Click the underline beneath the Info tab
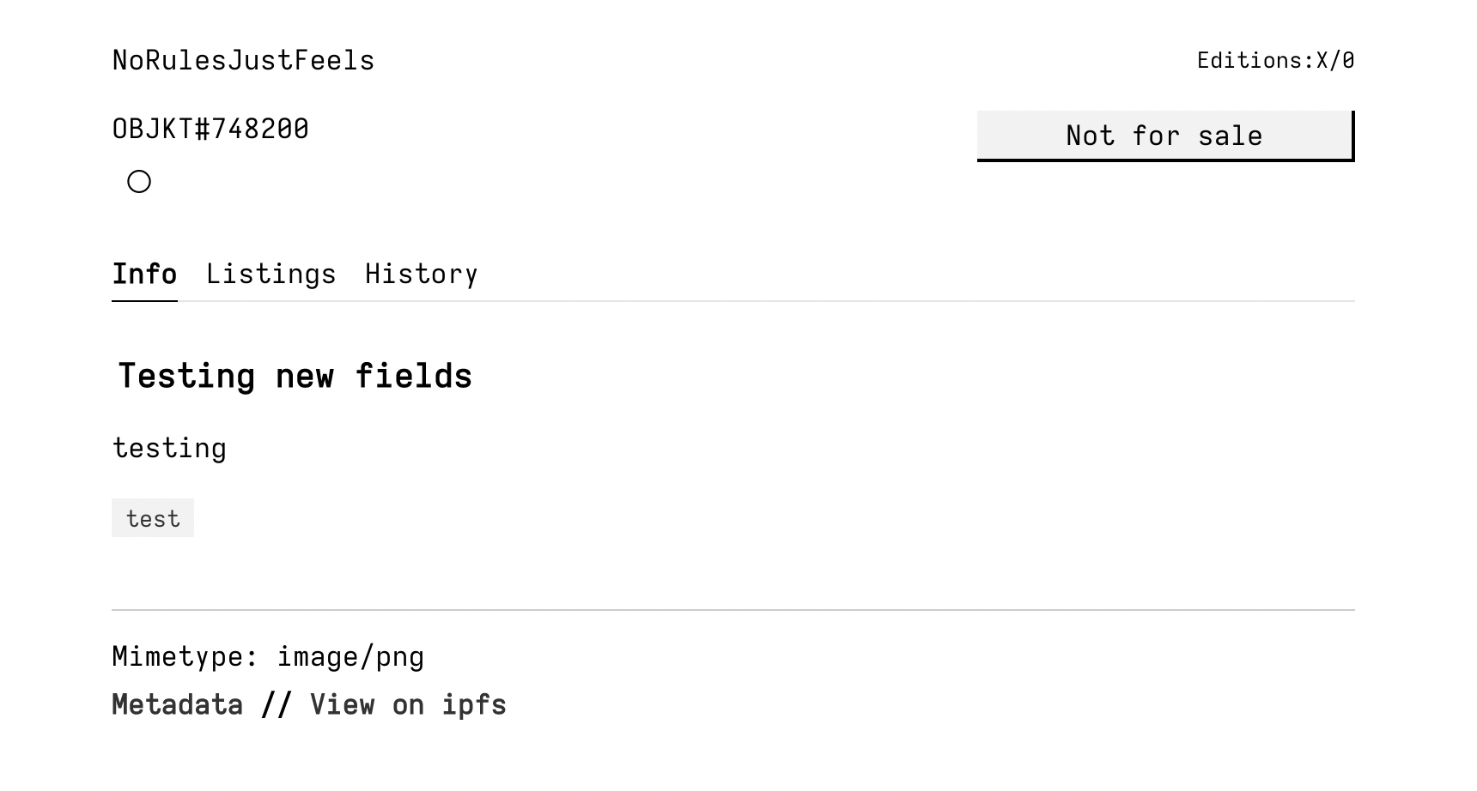1477x791 pixels. click(144, 299)
